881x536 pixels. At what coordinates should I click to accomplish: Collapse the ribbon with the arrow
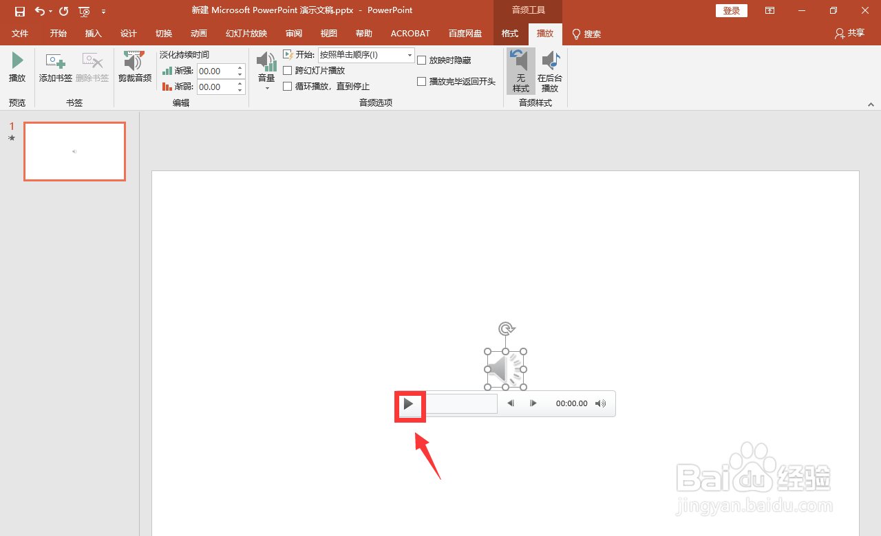click(871, 104)
